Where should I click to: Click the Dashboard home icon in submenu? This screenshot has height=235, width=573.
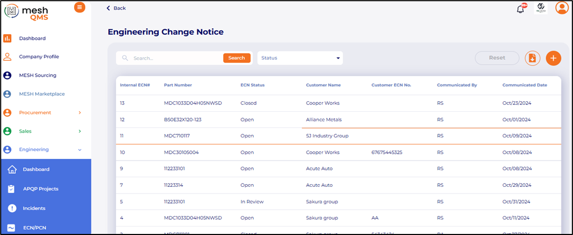pyautogui.click(x=12, y=169)
